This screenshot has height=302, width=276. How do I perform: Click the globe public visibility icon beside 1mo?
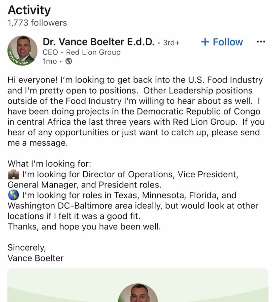tap(69, 61)
